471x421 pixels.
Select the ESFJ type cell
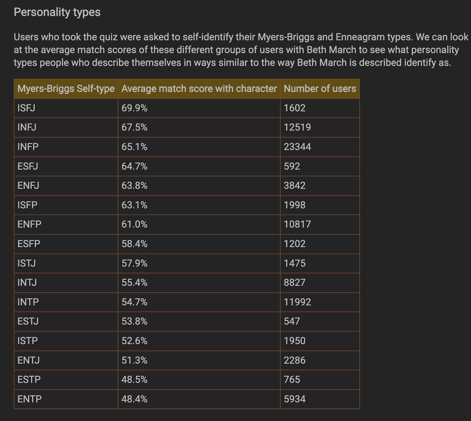point(66,166)
